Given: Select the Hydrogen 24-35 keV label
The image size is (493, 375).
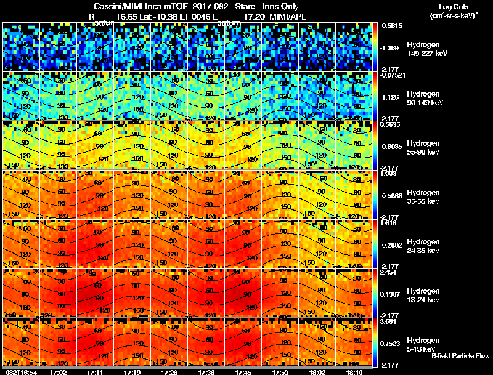Looking at the screenshot, I should [423, 246].
